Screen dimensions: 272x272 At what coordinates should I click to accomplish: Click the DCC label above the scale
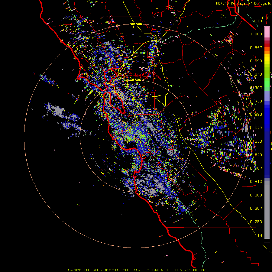[265, 18]
